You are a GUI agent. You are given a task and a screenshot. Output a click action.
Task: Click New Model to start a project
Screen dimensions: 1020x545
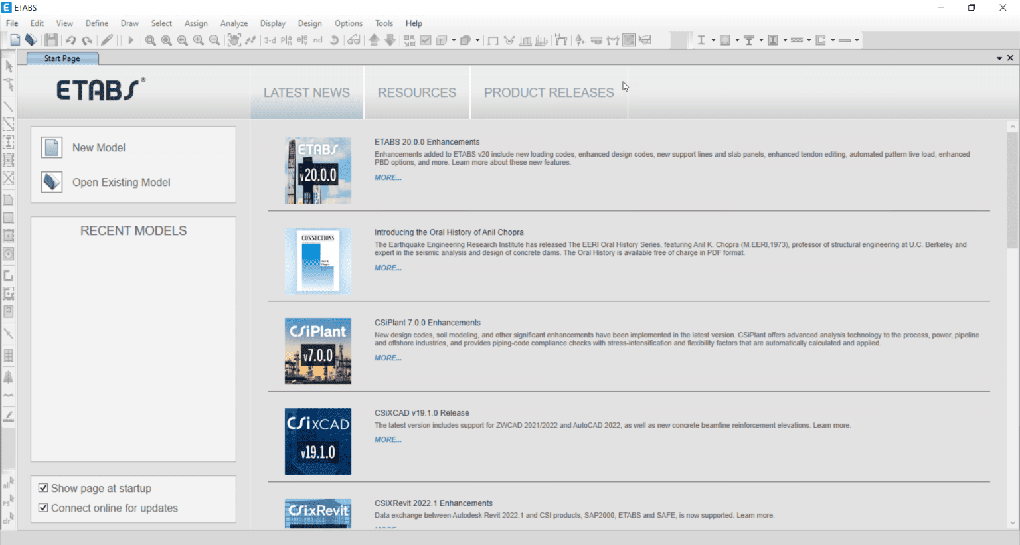[100, 147]
